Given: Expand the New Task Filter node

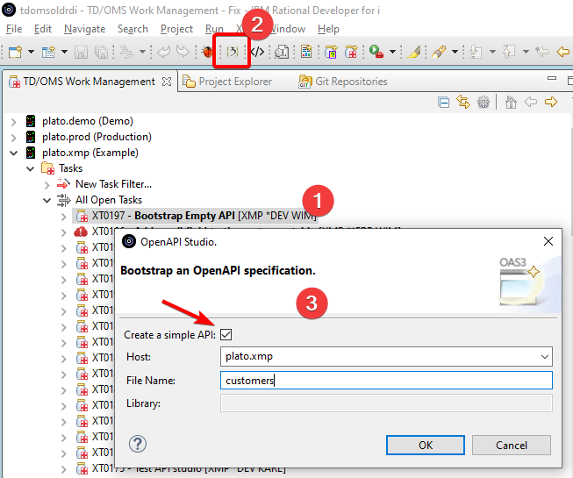Looking at the screenshot, I should coord(47,185).
